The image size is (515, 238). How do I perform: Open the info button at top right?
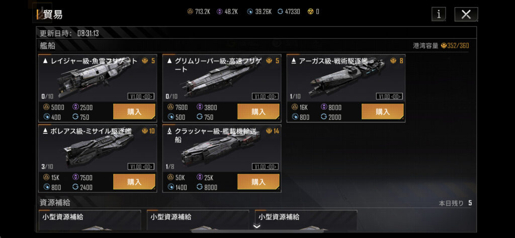tap(439, 15)
